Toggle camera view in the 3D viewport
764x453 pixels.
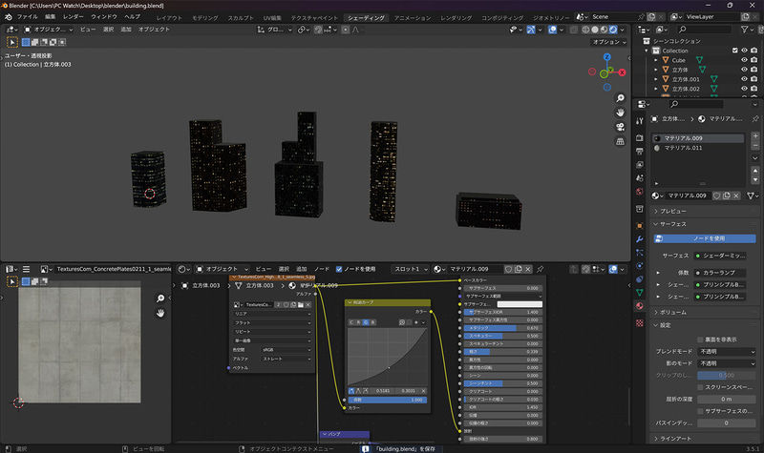coord(621,128)
